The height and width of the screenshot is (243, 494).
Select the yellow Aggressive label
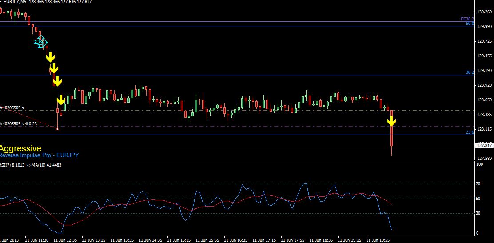(x=20, y=148)
